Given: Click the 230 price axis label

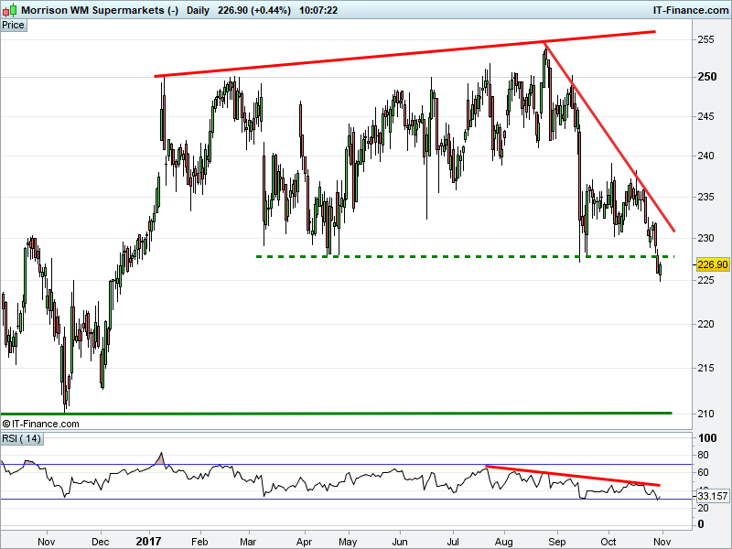Looking at the screenshot, I should click(x=705, y=238).
